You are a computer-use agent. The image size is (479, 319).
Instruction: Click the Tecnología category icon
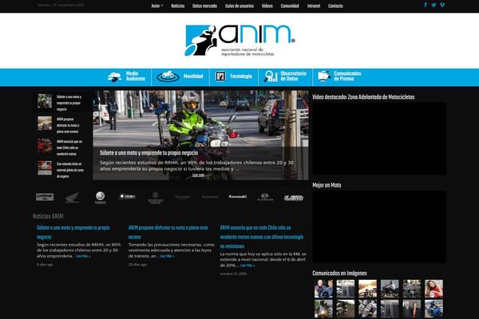pyautogui.click(x=220, y=77)
